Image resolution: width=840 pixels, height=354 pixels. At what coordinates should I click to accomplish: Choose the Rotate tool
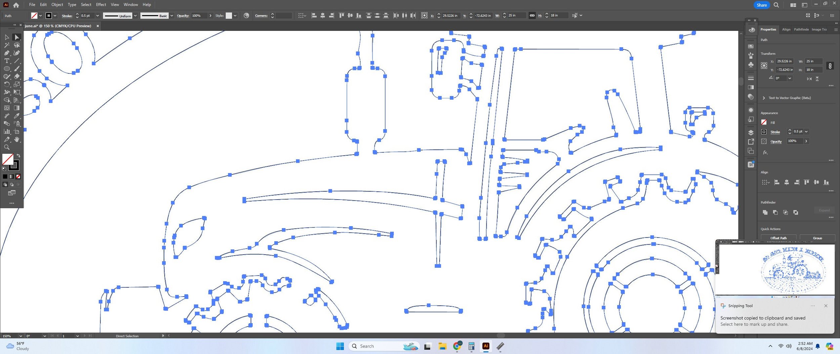[7, 84]
